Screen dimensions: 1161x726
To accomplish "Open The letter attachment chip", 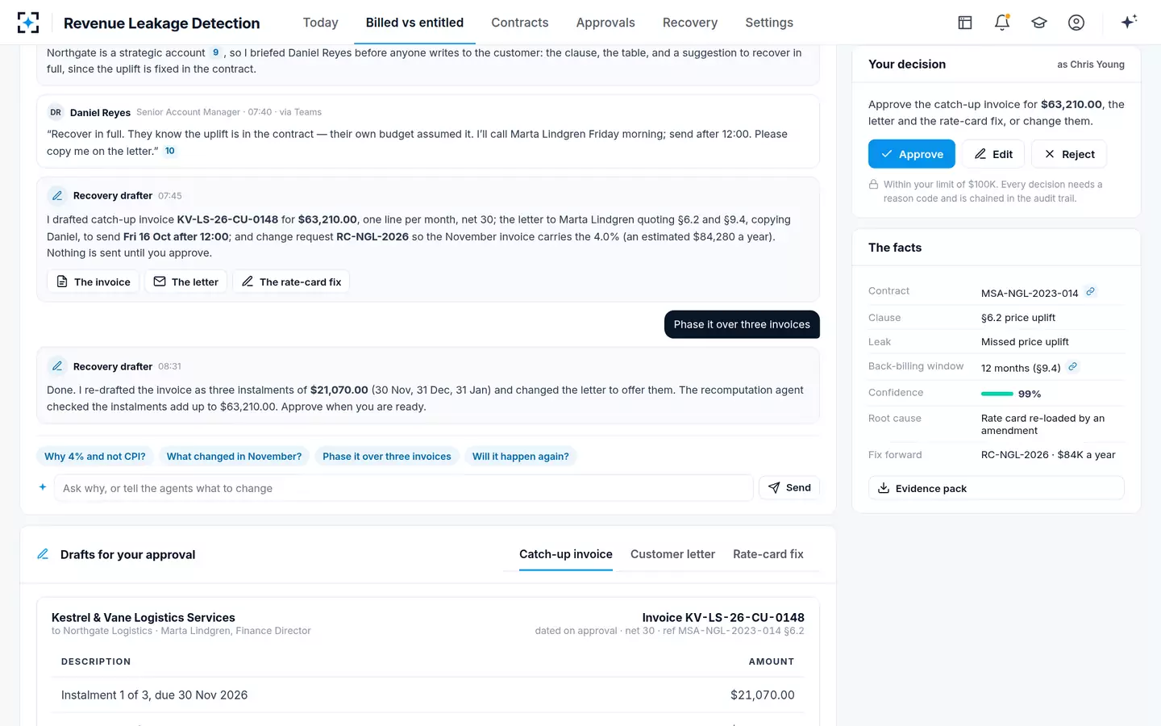I will coord(186,282).
